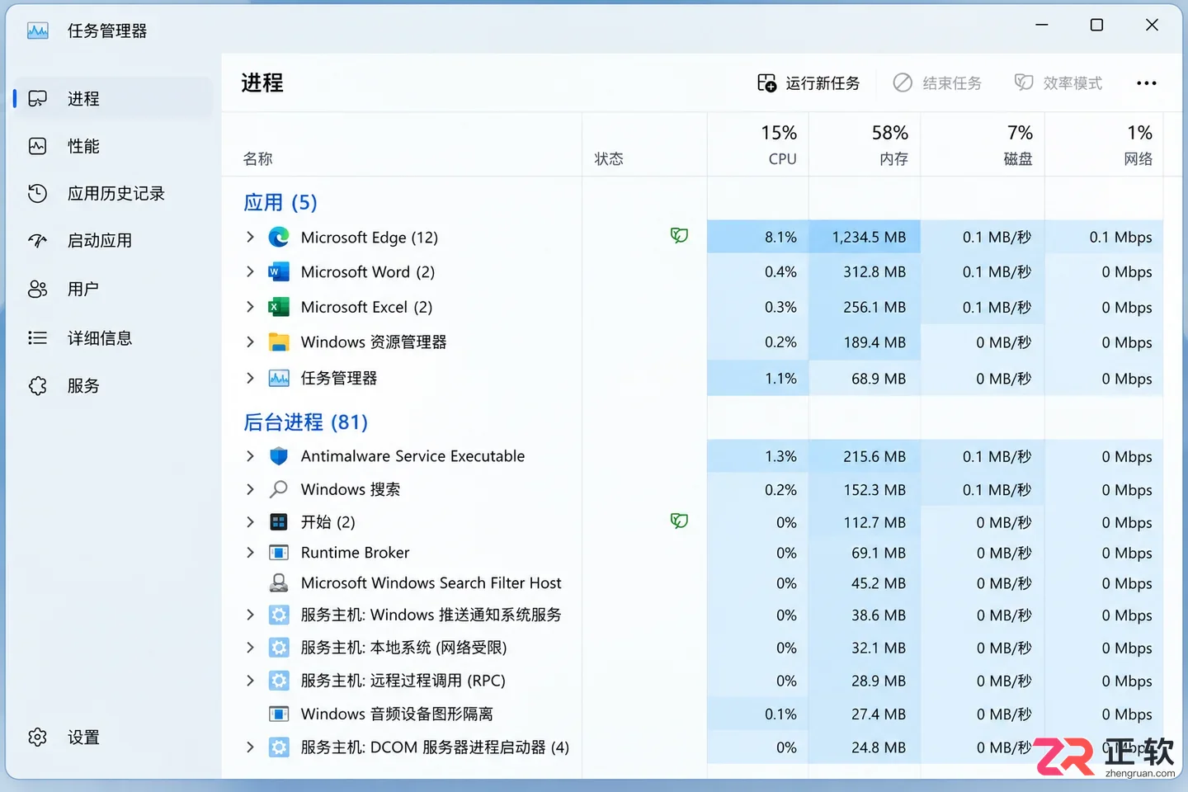Switch to the 用户 page
Image resolution: width=1188 pixels, height=792 pixels.
(x=114, y=289)
